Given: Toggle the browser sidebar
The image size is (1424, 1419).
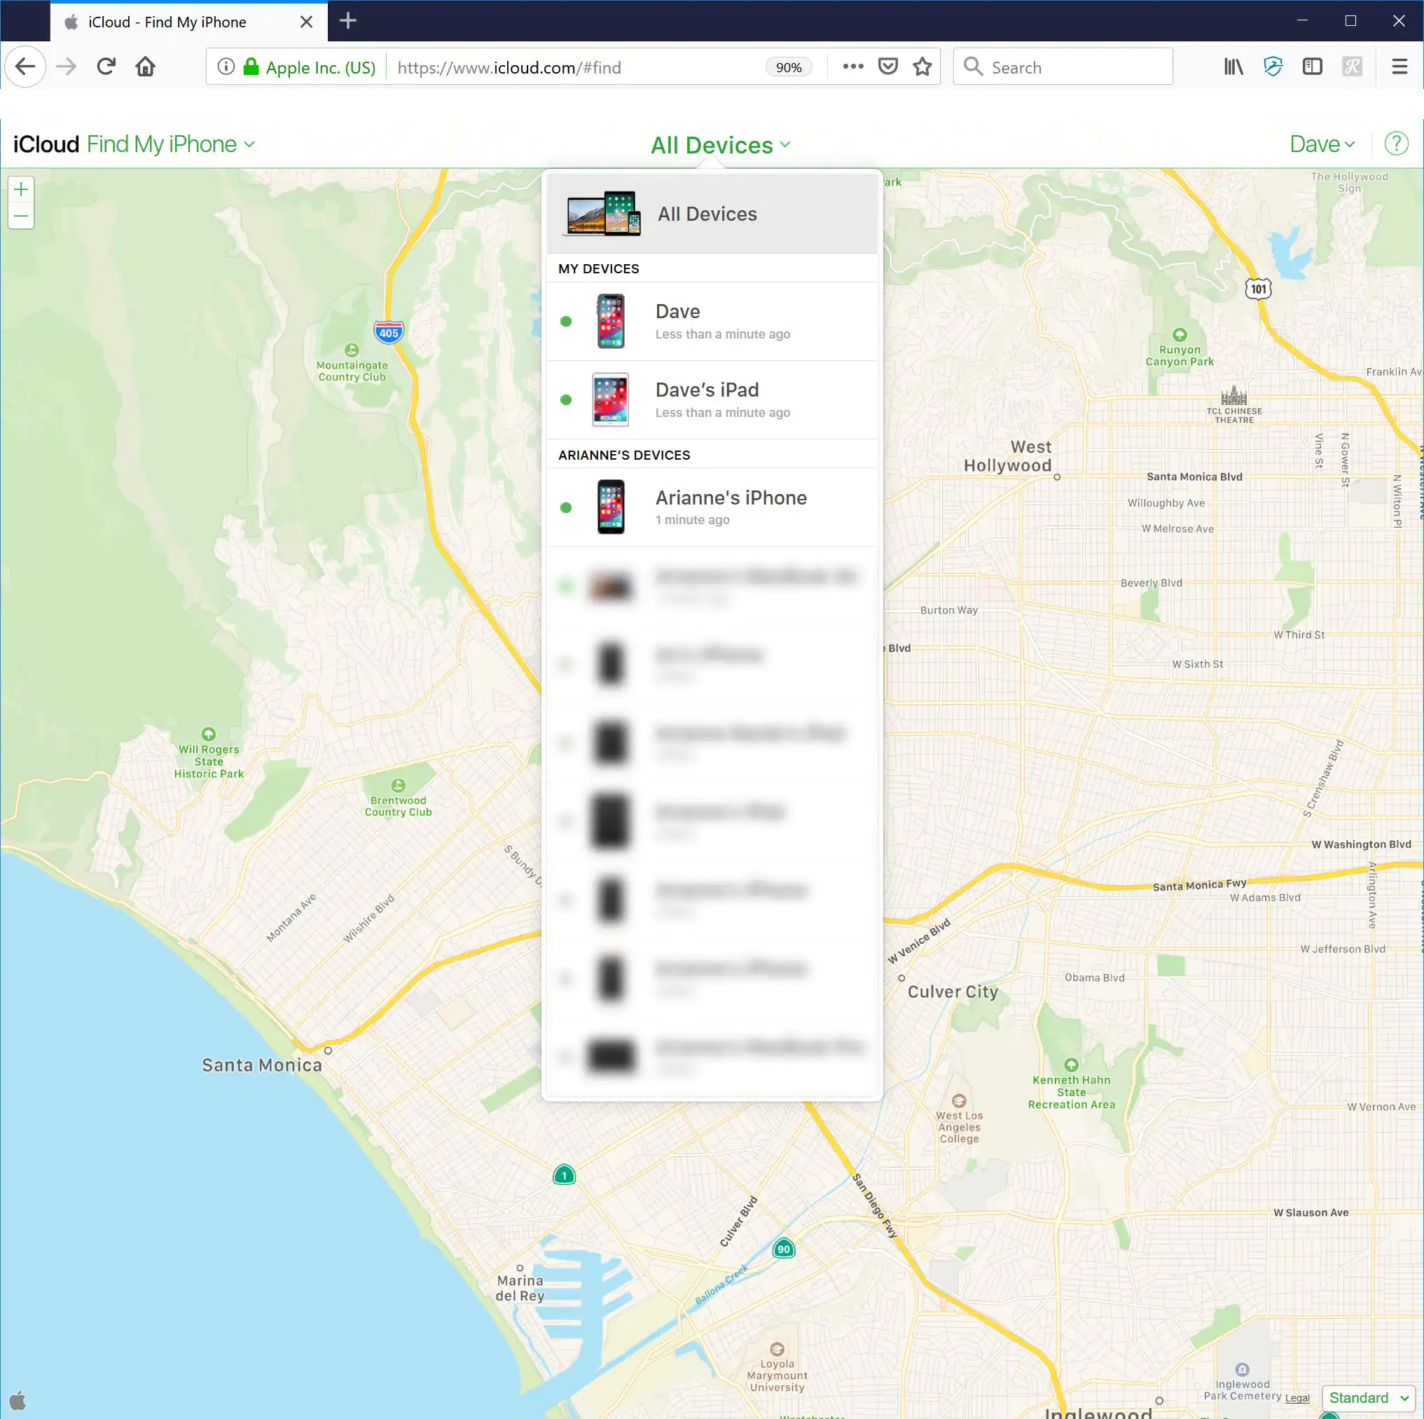Looking at the screenshot, I should (1313, 67).
